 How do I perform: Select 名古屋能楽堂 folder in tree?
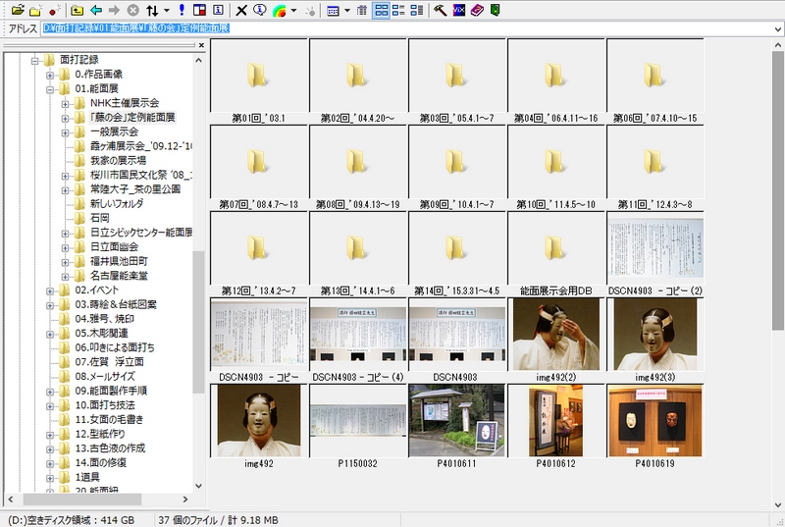coord(119,276)
